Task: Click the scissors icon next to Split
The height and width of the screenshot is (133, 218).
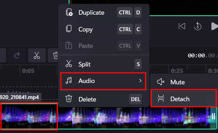Action: click(x=69, y=64)
